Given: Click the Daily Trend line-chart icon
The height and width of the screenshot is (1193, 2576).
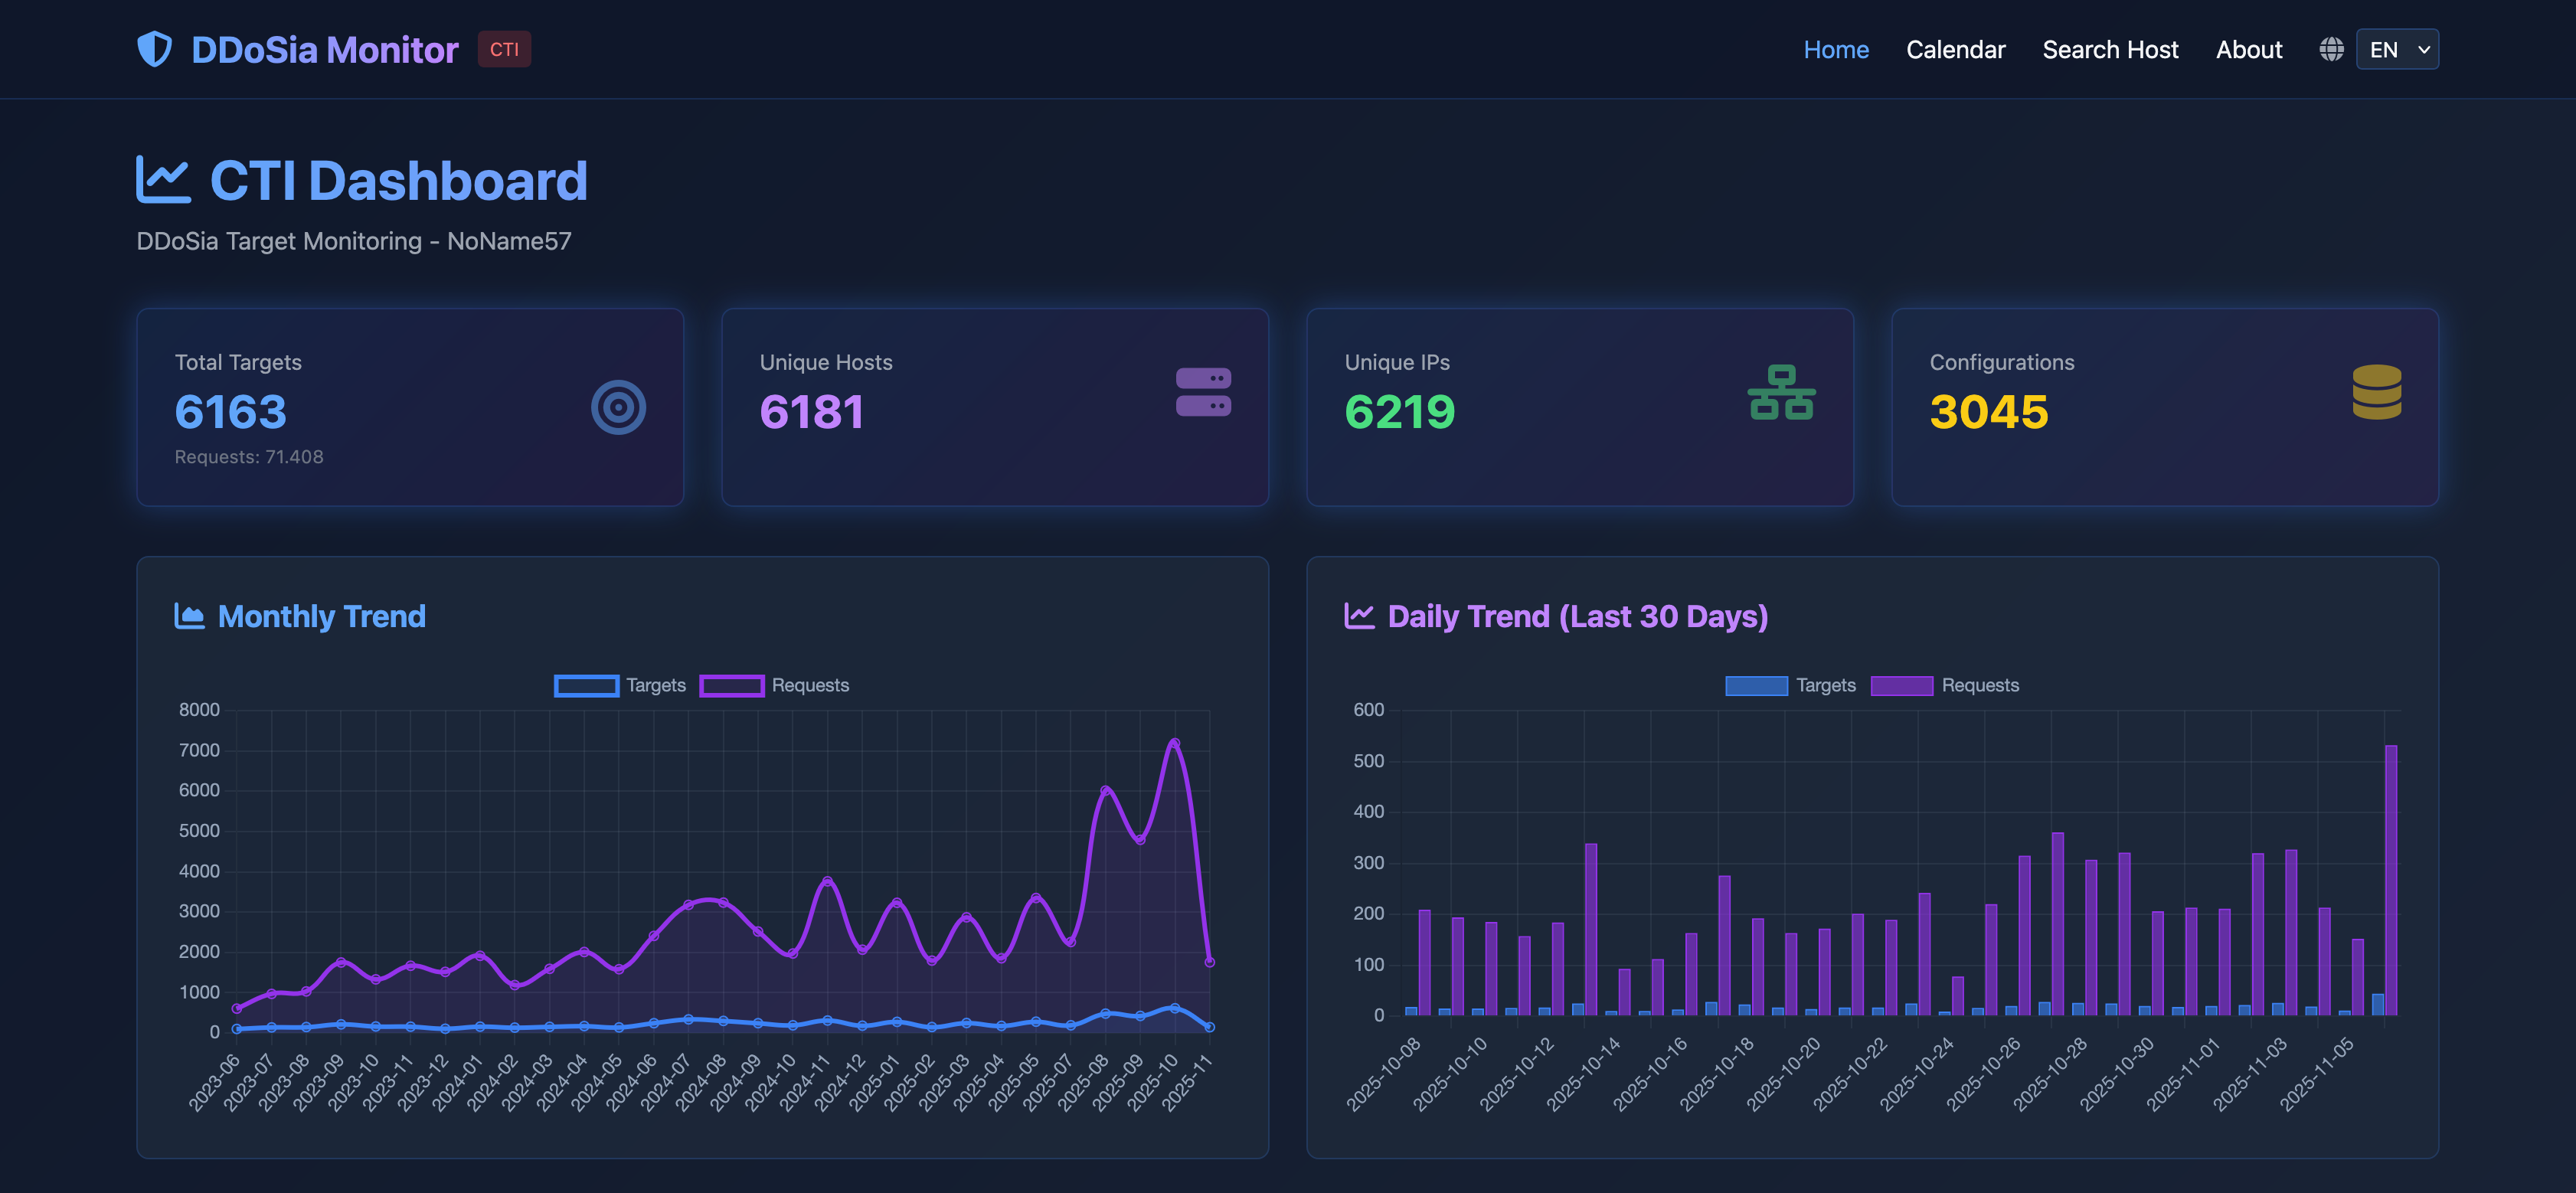Looking at the screenshot, I should pyautogui.click(x=1359, y=616).
